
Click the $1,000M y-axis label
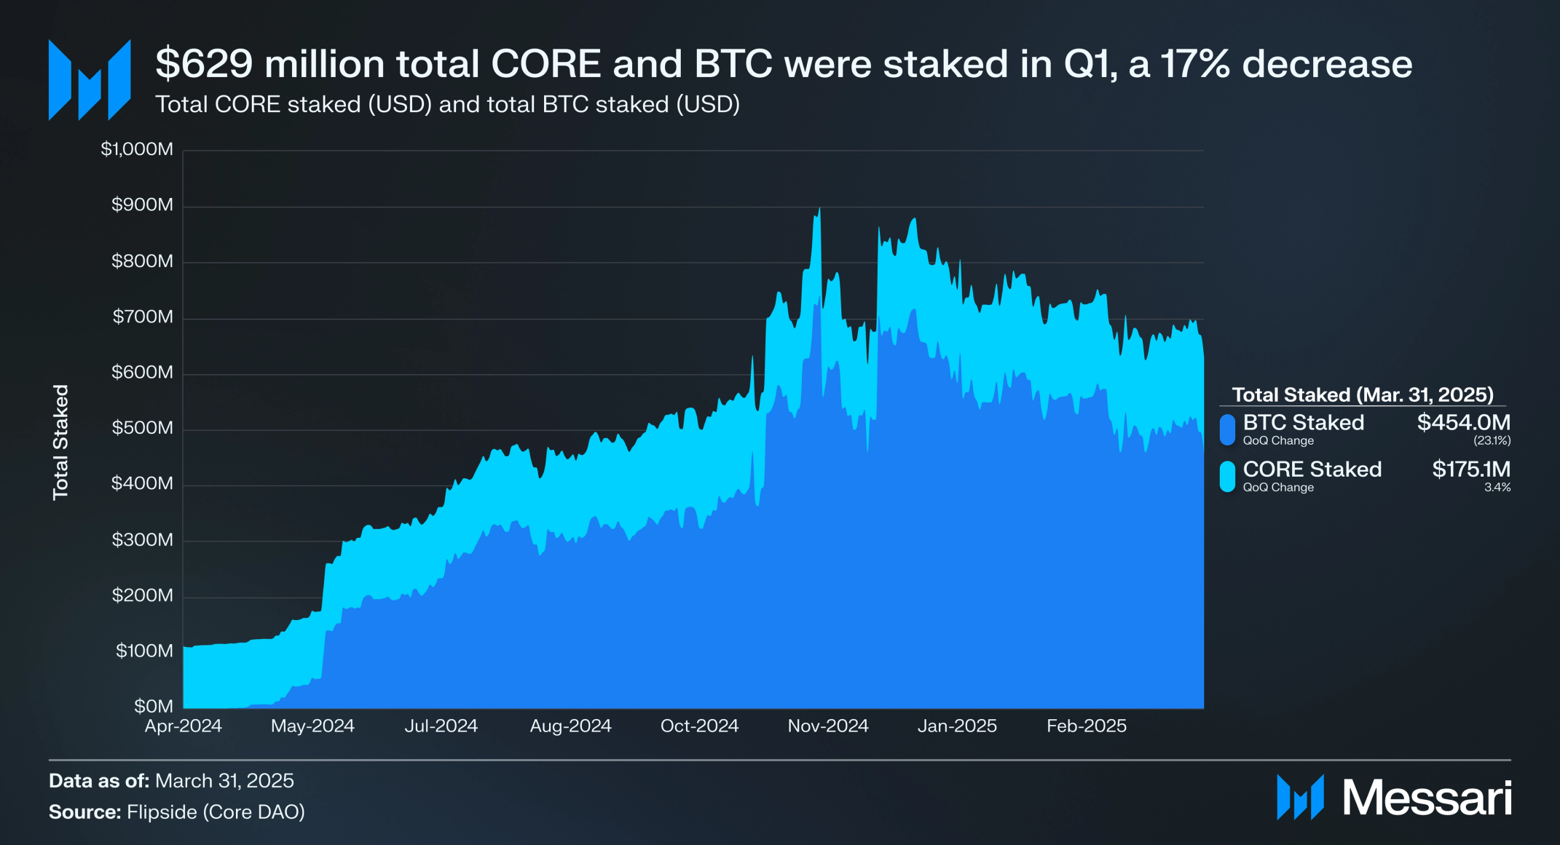click(137, 149)
